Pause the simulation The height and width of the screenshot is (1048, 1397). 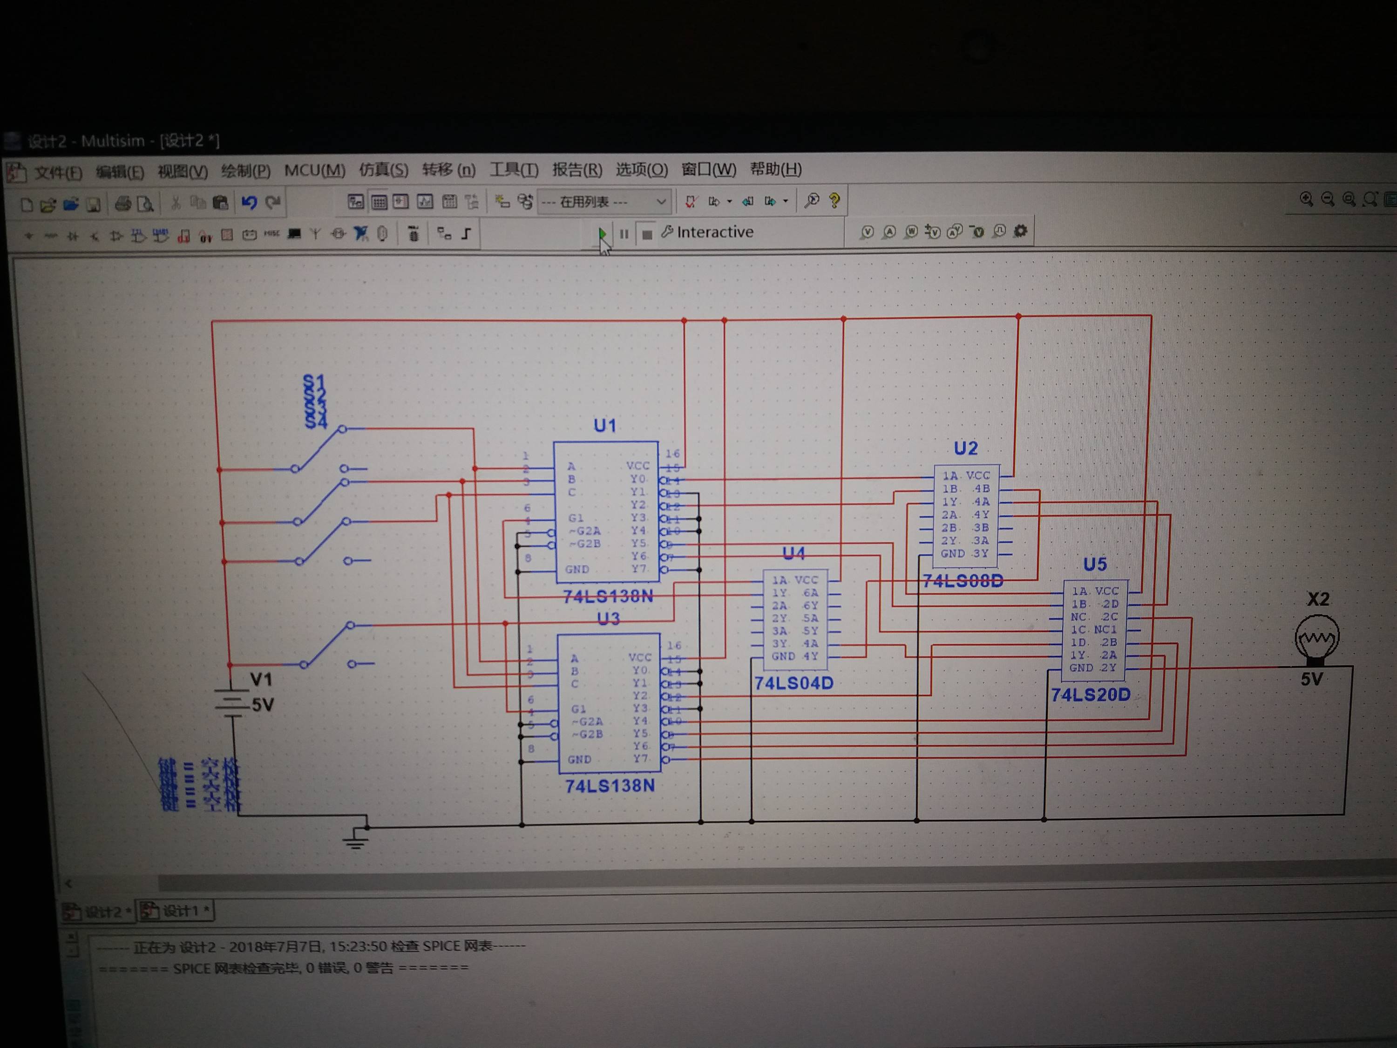(624, 234)
